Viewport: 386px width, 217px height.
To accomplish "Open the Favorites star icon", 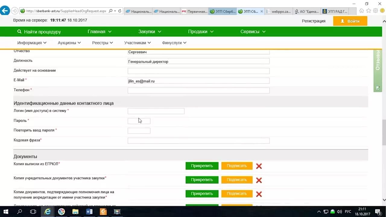I will pyautogui.click(x=369, y=11).
